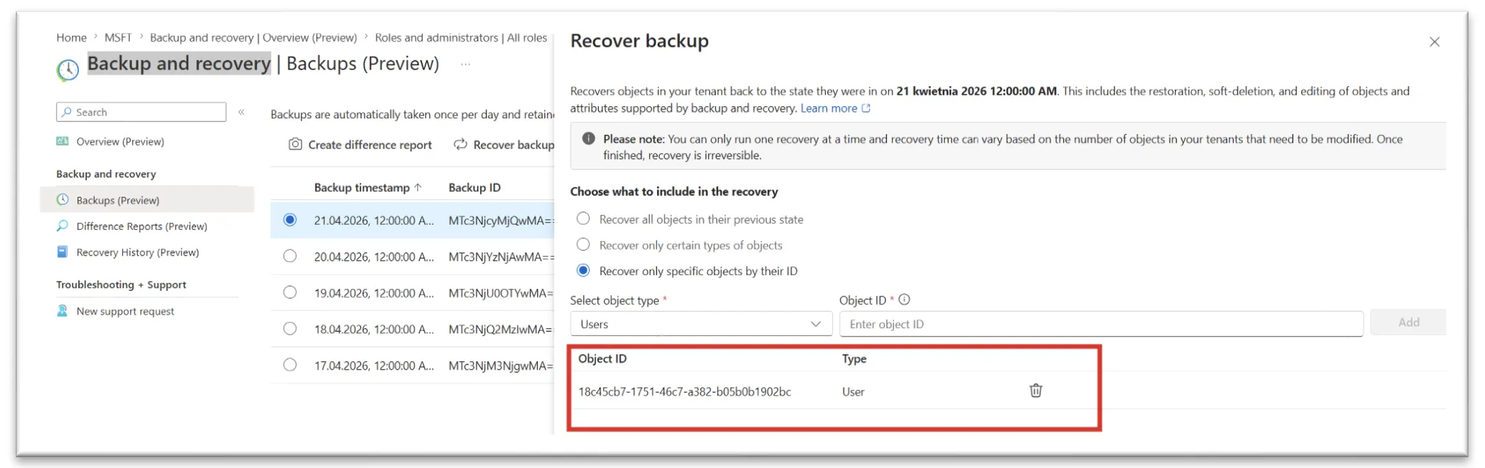Click the Recover backup toolbar icon
This screenshot has width=1485, height=468.
[460, 144]
